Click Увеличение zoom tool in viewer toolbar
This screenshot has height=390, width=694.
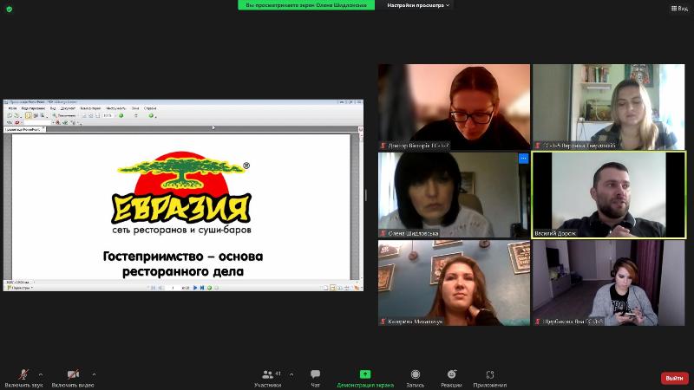[x=64, y=115]
